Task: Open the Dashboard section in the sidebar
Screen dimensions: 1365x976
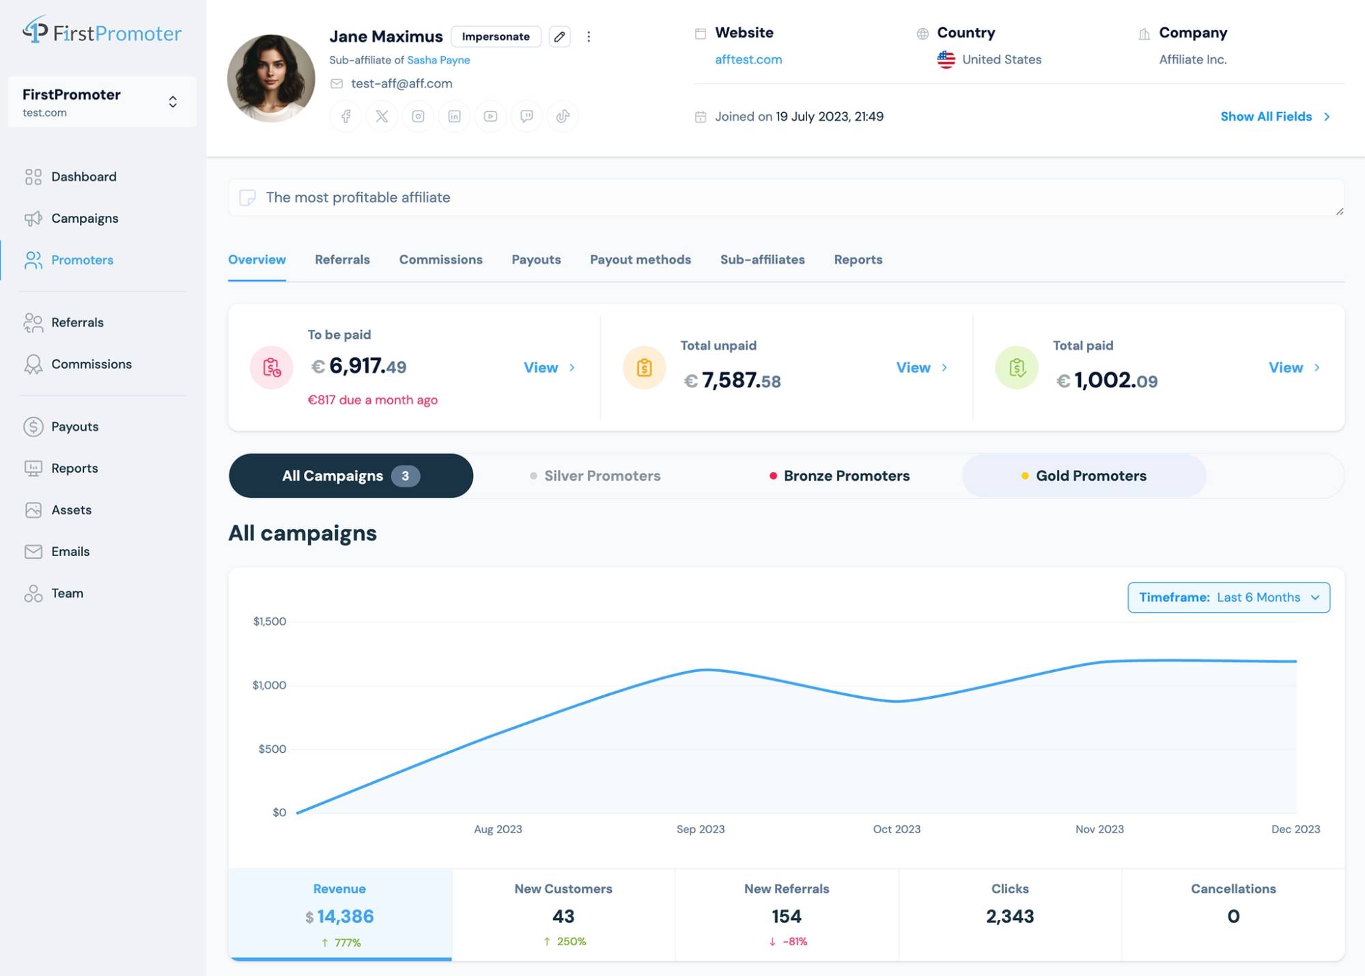Action: 83,176
